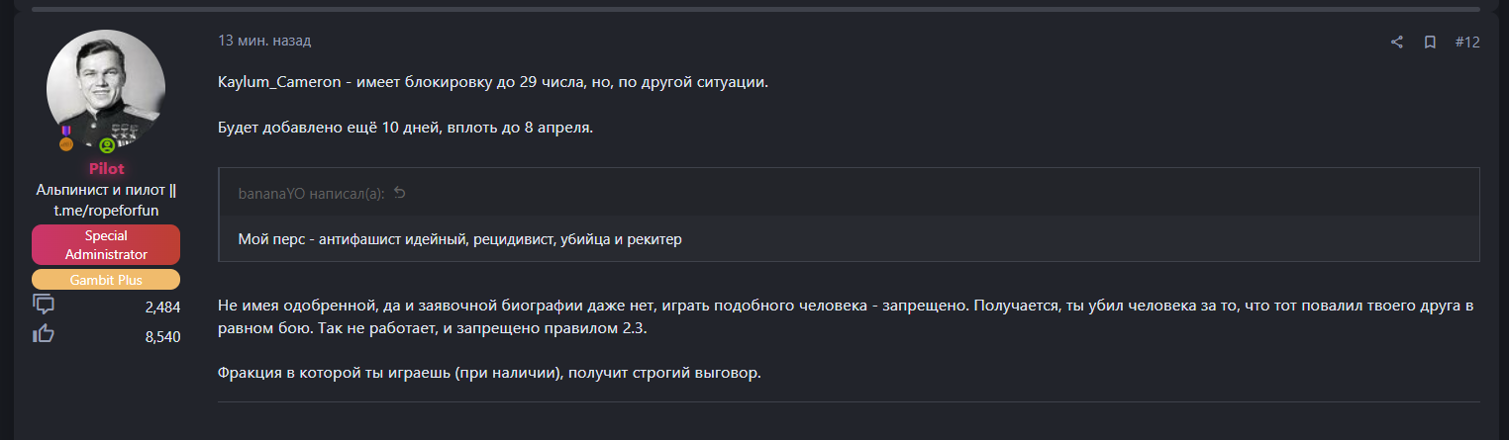1509x440 pixels.
Task: Bookmark this post with the bookmark icon
Action: 1430,42
